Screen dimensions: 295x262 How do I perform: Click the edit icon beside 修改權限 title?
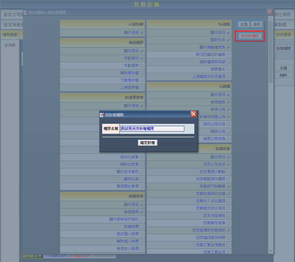26,13
